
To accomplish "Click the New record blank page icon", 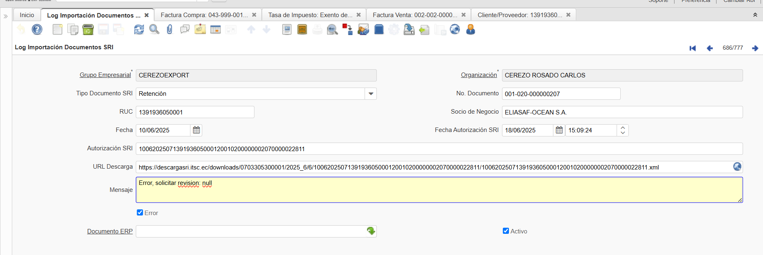I will click(58, 29).
